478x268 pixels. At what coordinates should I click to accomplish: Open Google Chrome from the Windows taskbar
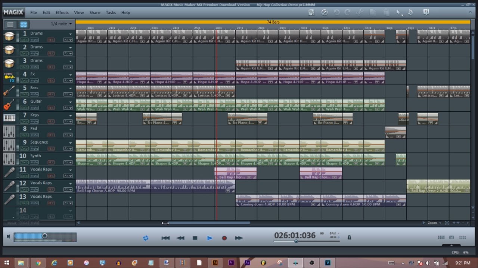[x=38, y=263]
